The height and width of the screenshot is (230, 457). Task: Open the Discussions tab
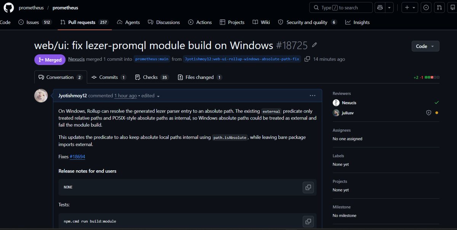pyautogui.click(x=164, y=22)
